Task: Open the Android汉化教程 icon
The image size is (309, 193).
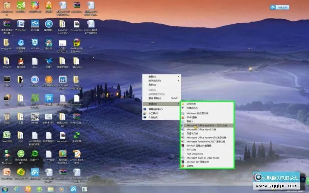Action: point(76,157)
